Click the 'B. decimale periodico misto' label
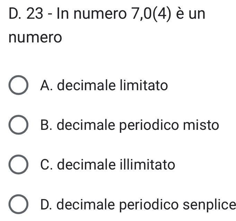This screenshot has height=221, width=236. pos(130,125)
